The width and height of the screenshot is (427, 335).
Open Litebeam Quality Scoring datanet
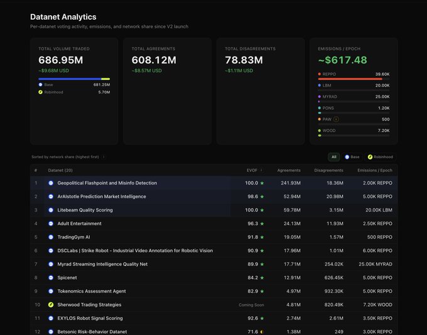coord(85,210)
